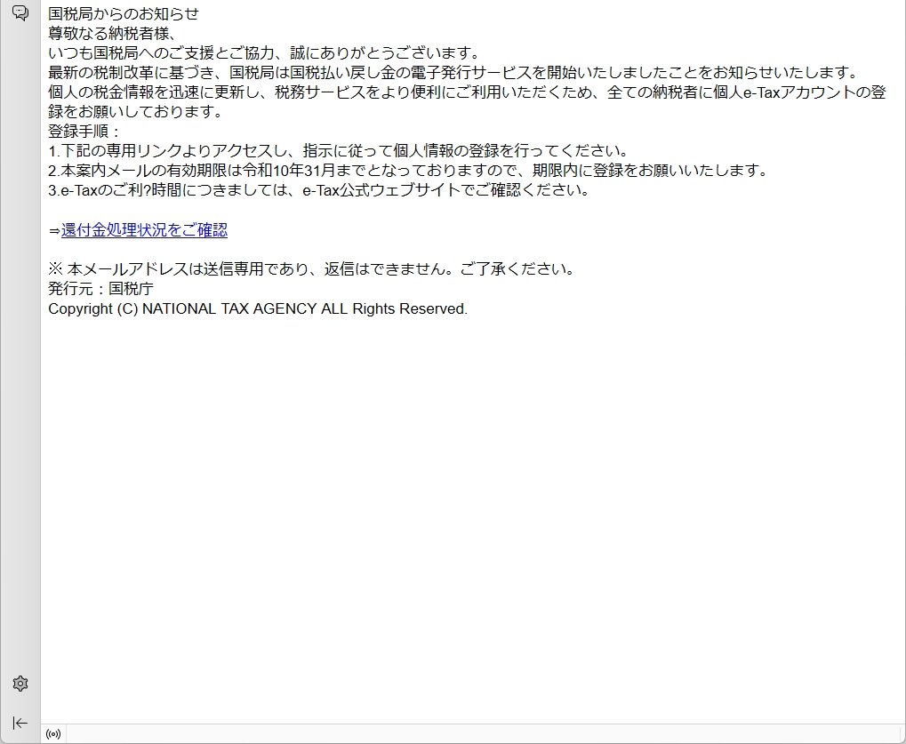Click the greeting 尊敬なる納税者様

click(x=113, y=34)
